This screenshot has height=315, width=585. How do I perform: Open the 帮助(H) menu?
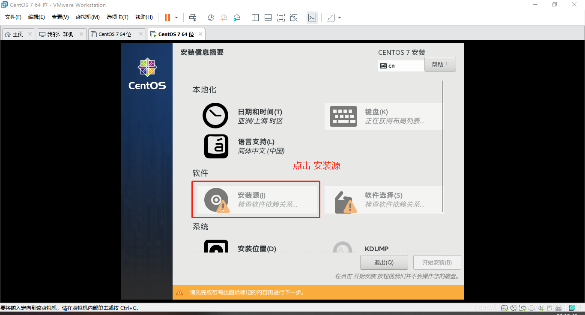point(144,17)
